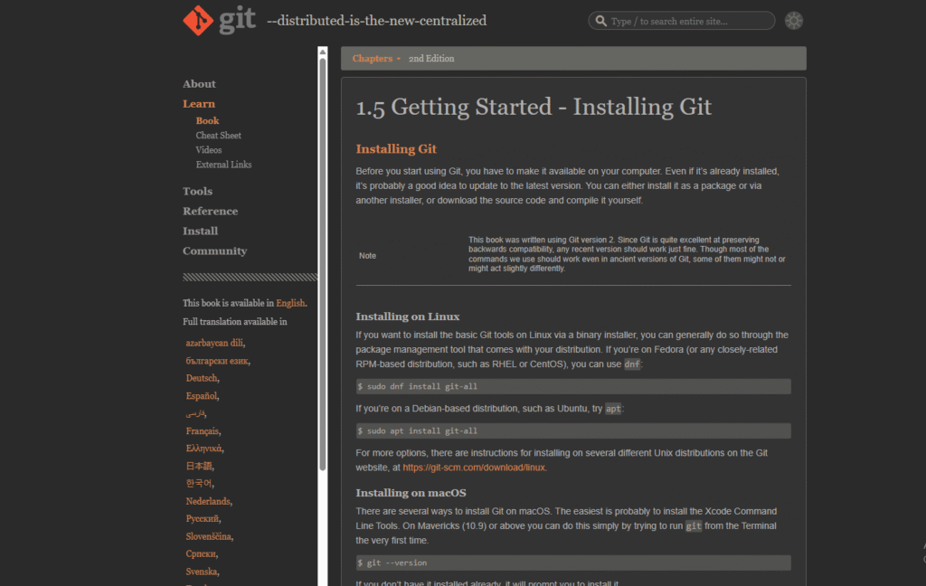
Task: Open the Learn section
Action: click(x=199, y=104)
